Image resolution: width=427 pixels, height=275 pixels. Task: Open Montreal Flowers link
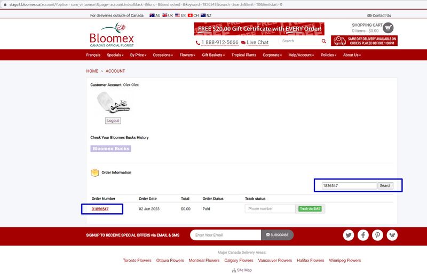(204, 261)
